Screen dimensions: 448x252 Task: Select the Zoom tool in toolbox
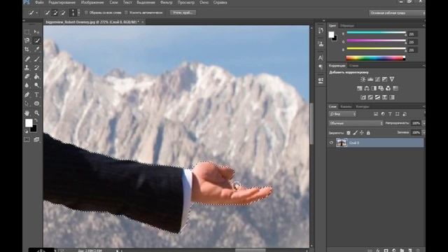point(36,113)
